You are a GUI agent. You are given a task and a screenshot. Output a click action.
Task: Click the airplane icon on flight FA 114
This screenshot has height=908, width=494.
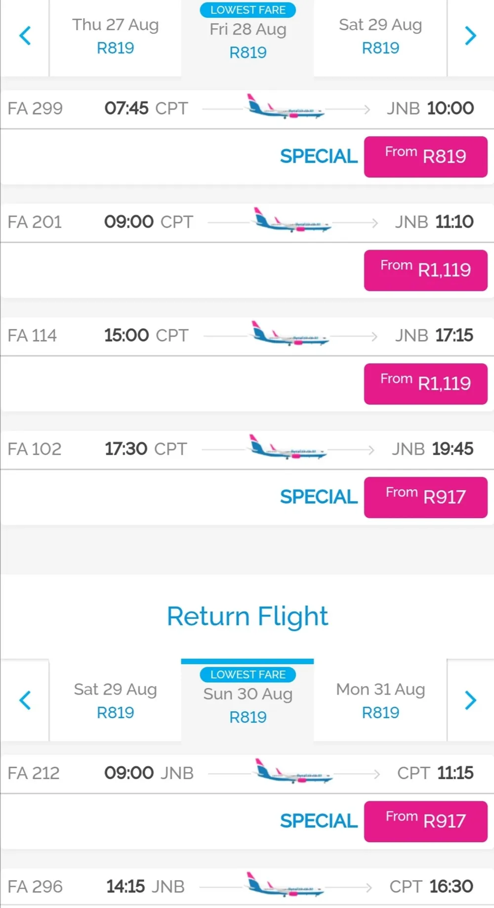coord(290,334)
